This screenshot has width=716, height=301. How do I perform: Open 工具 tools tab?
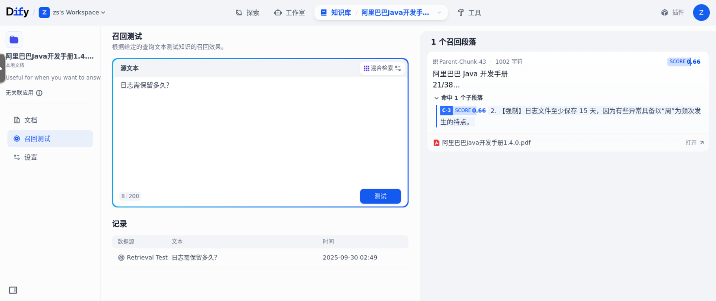coord(469,13)
